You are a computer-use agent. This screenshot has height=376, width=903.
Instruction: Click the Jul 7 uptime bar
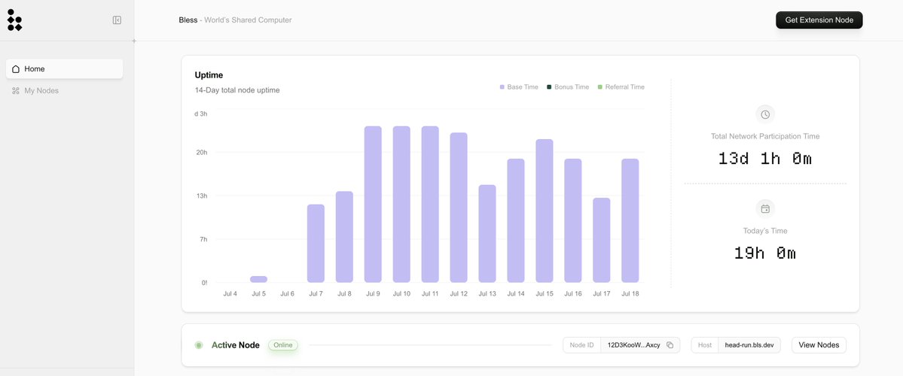pyautogui.click(x=316, y=243)
